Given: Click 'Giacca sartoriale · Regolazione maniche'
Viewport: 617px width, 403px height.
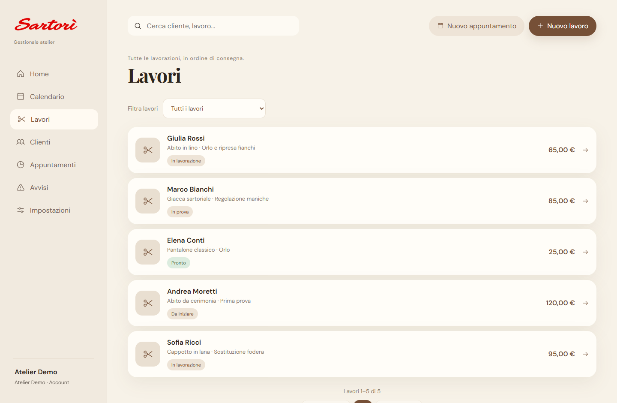Looking at the screenshot, I should point(218,199).
